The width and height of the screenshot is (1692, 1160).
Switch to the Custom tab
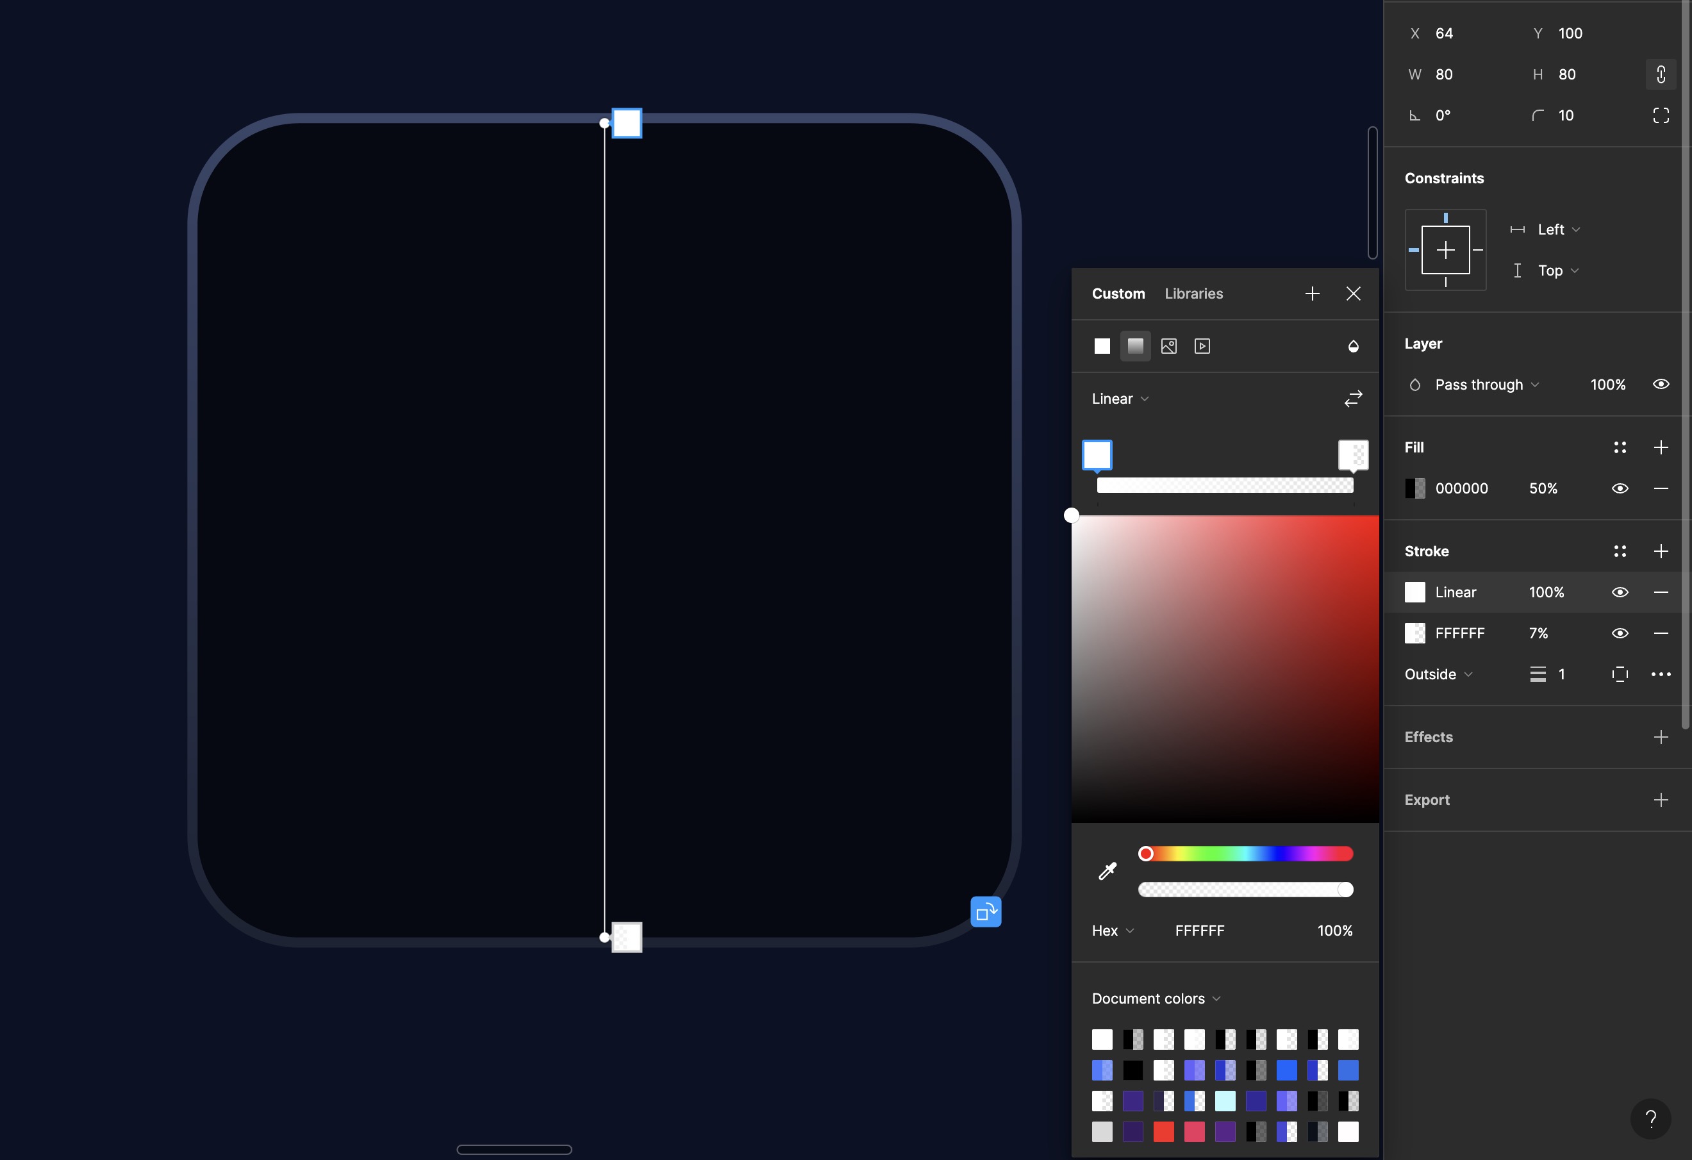click(x=1118, y=294)
